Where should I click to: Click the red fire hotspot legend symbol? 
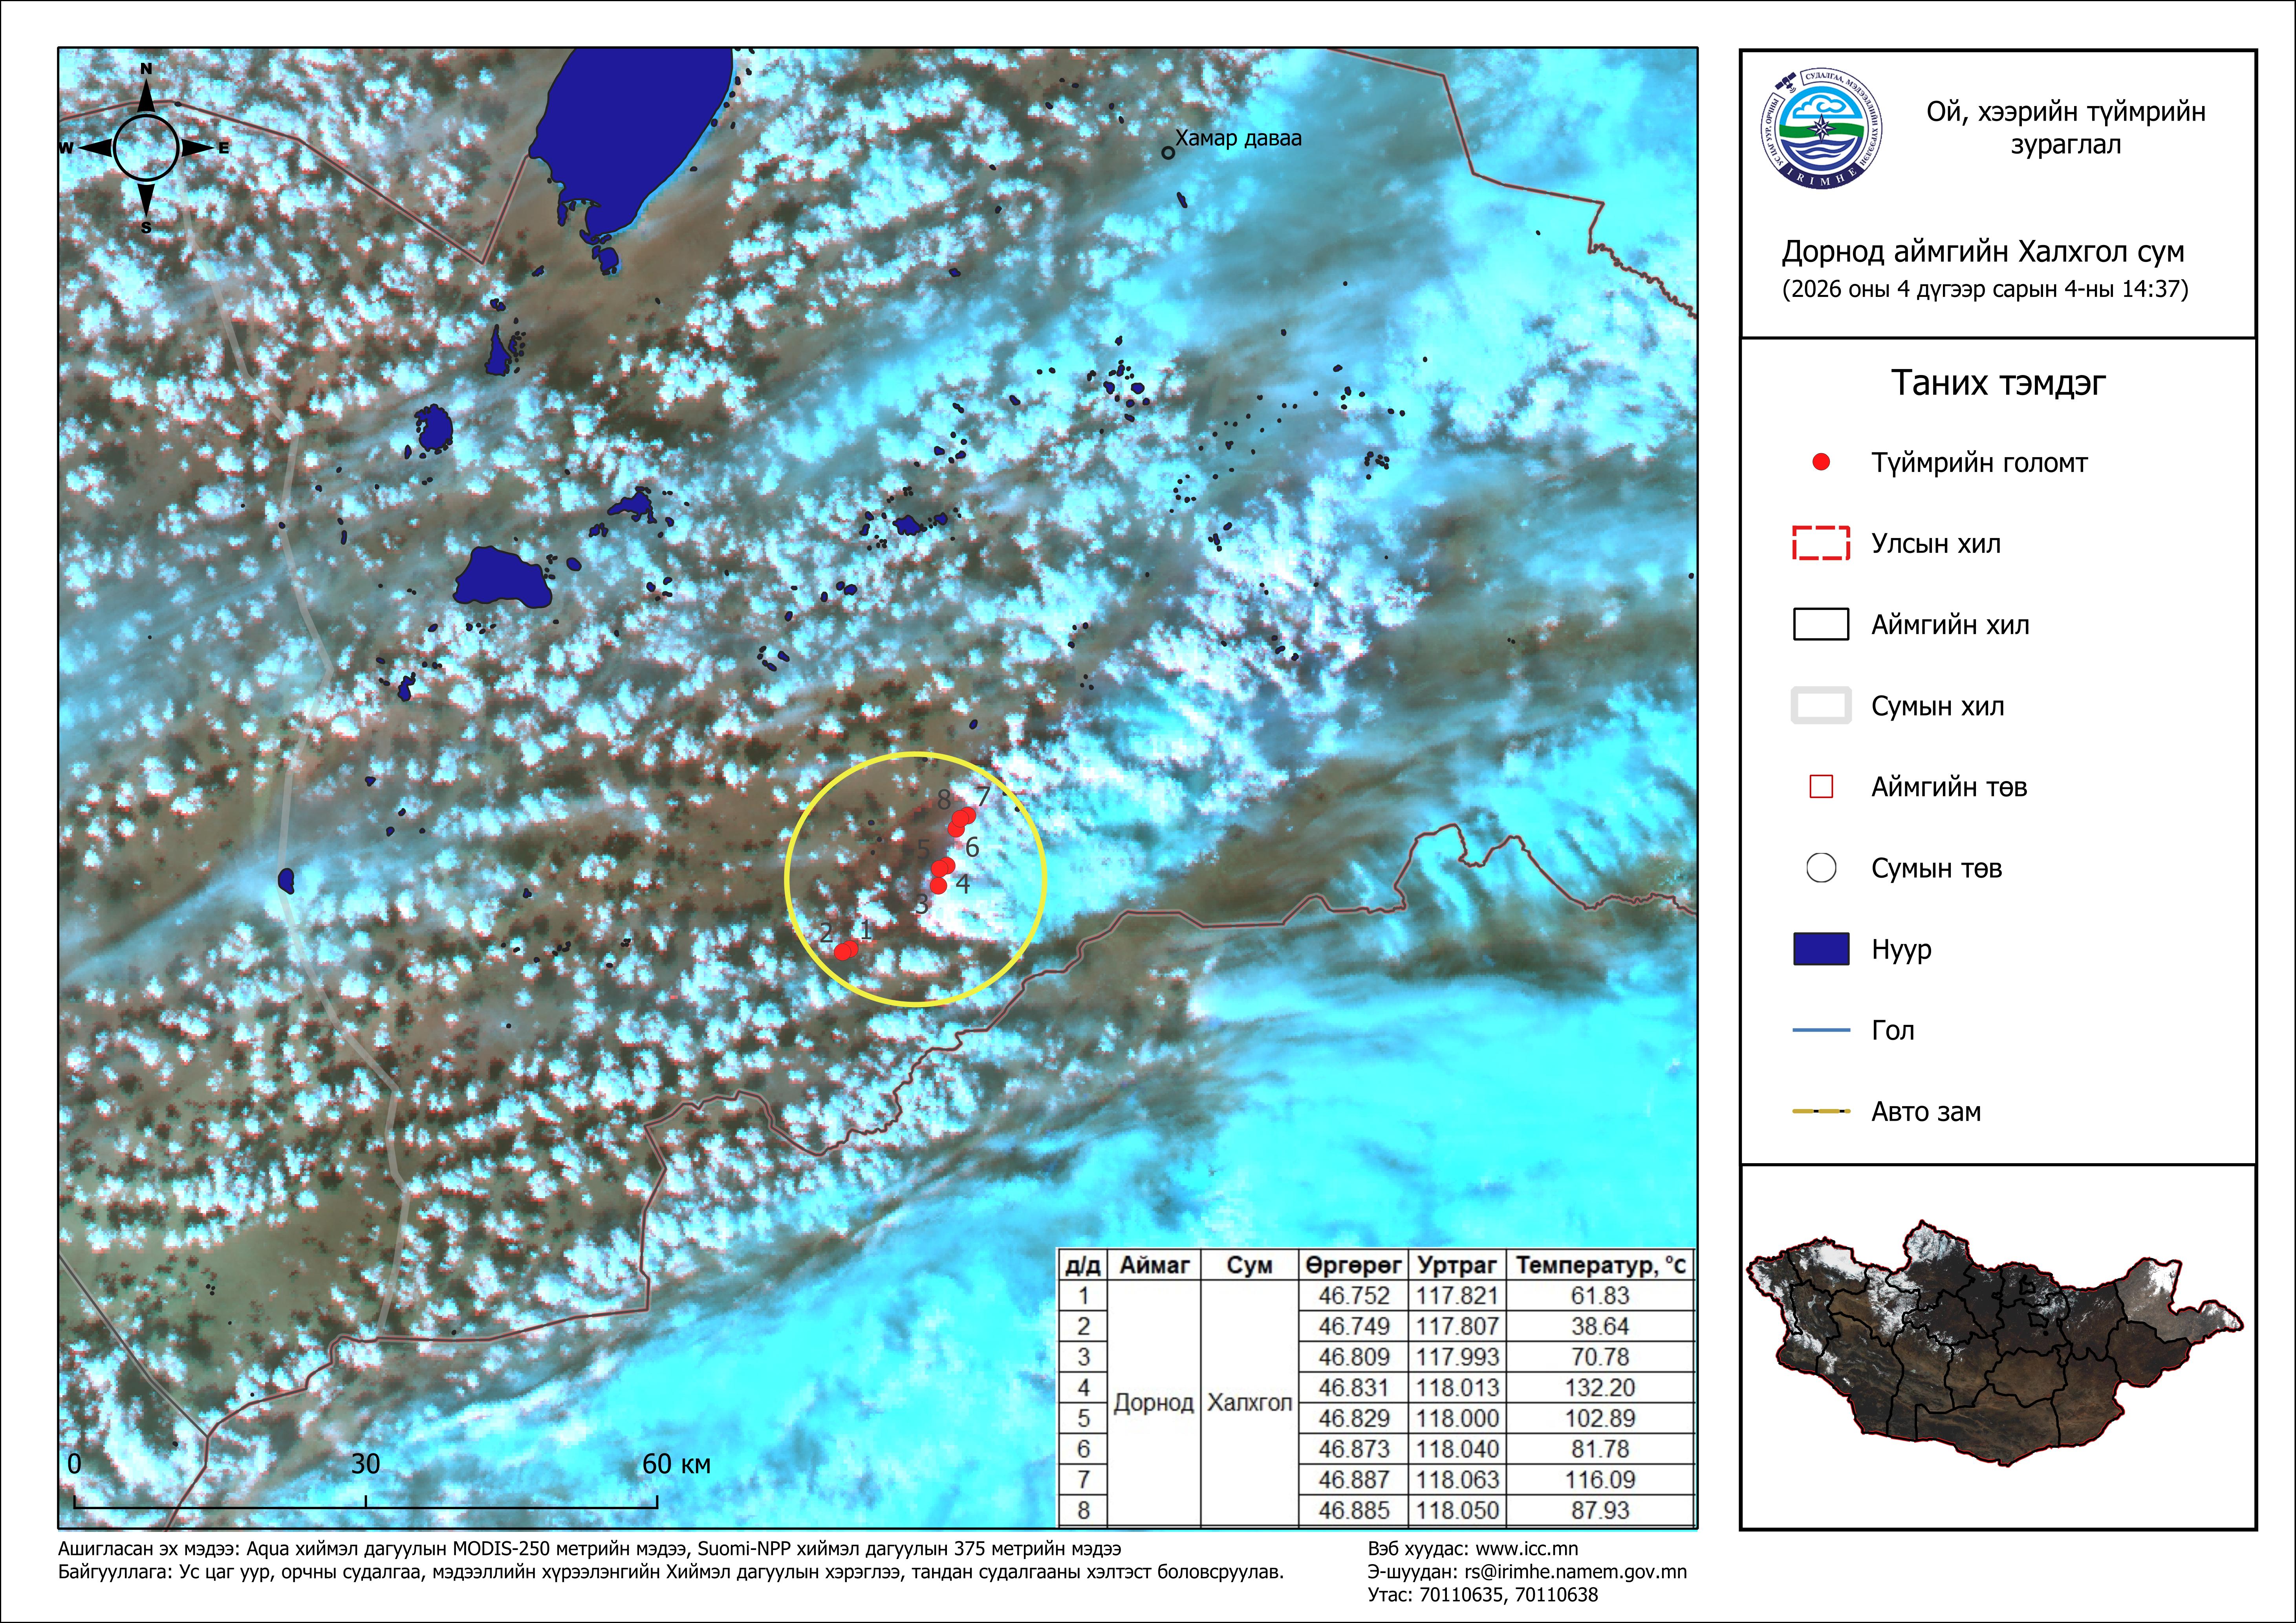[x=1821, y=462]
